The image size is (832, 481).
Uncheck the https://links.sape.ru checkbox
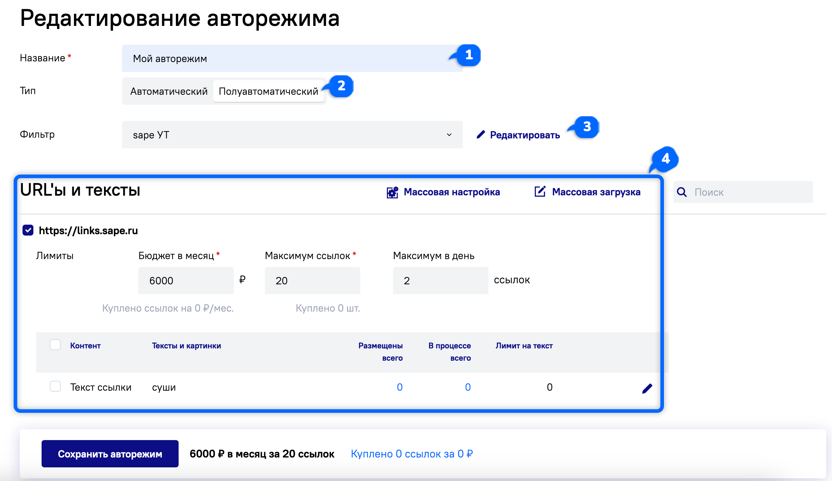[x=28, y=230]
